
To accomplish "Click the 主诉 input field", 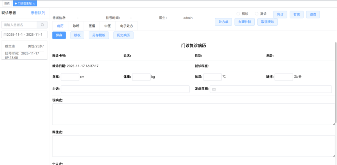I will pyautogui.click(x=125, y=89).
